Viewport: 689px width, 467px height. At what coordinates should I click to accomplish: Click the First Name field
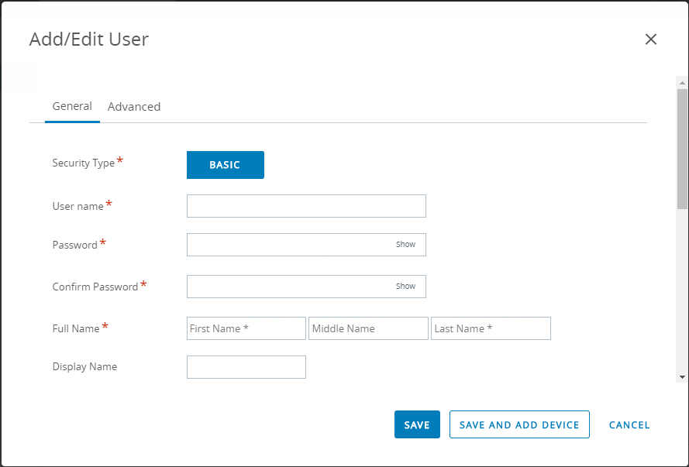tap(246, 328)
